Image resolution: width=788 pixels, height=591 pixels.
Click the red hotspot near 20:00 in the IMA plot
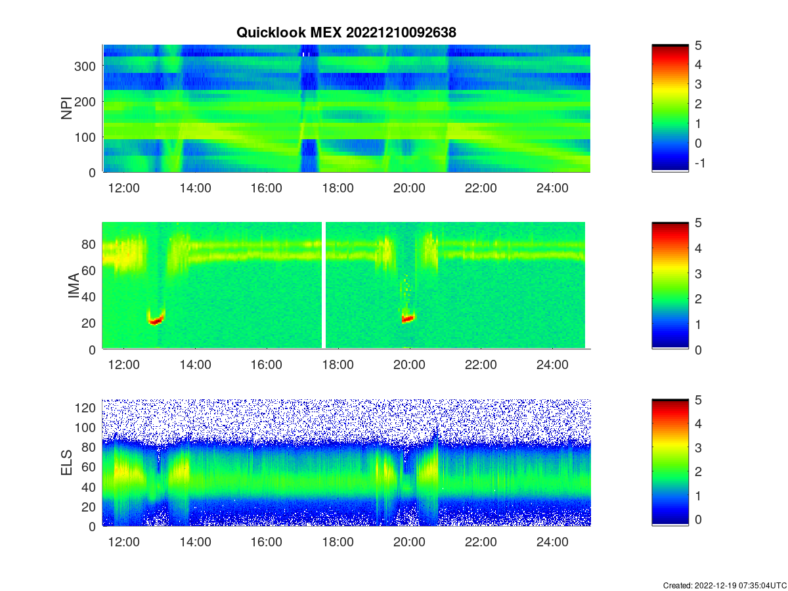[x=408, y=319]
